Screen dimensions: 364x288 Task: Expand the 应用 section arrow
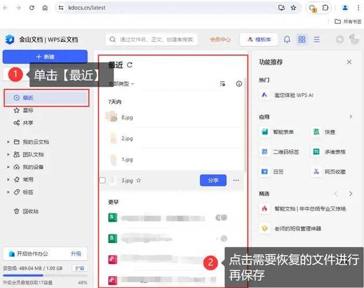[351, 116]
